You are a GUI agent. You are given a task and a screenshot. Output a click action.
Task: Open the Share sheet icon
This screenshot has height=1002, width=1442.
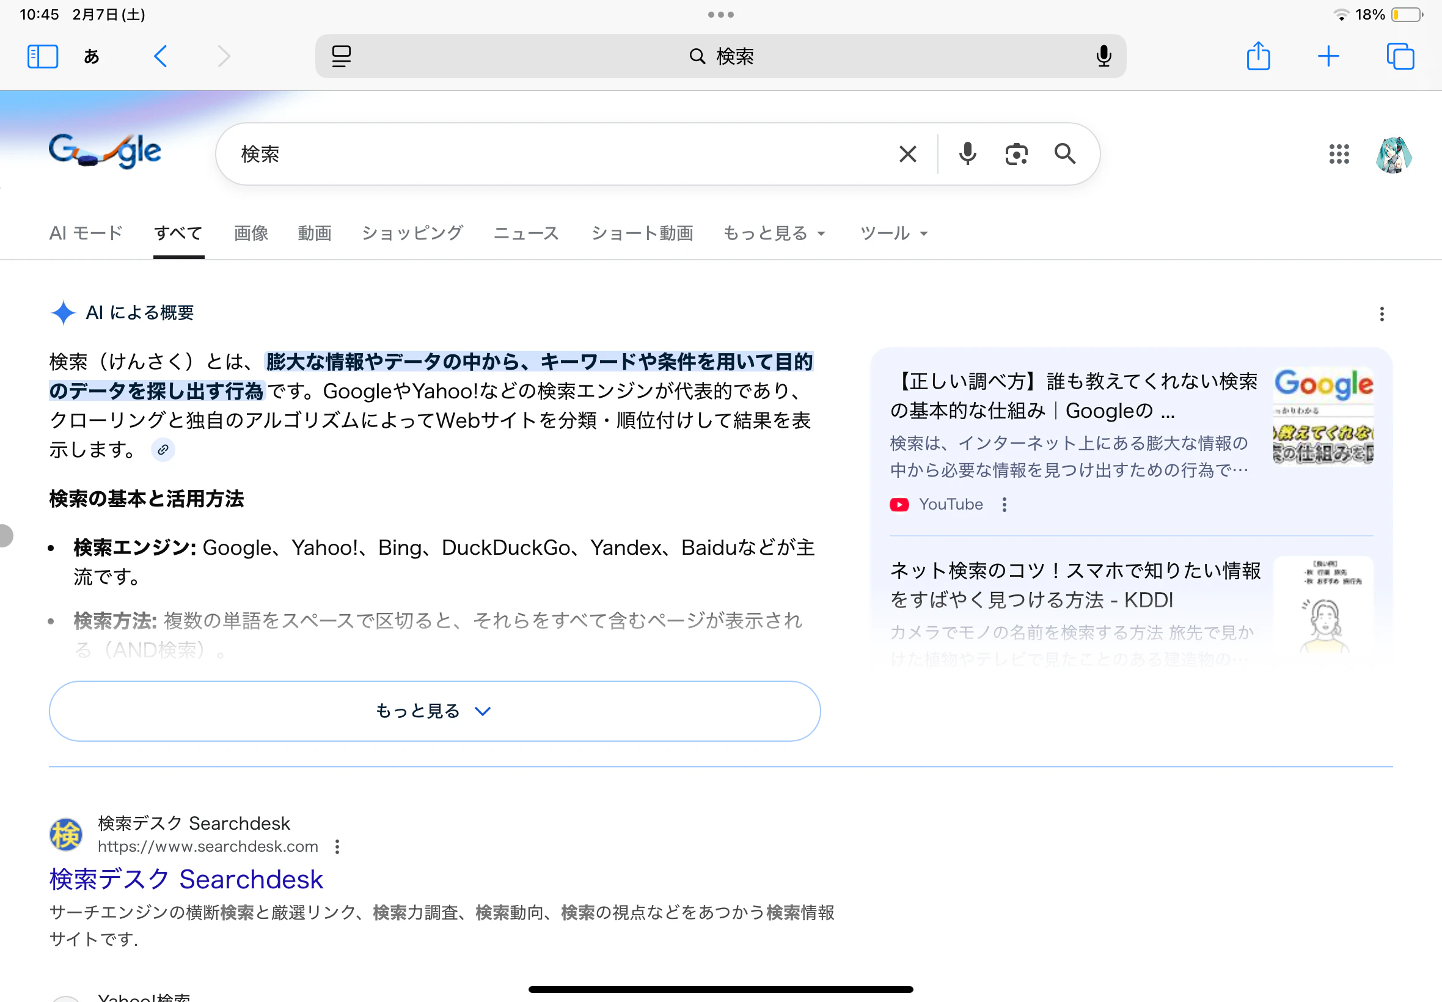[1258, 56]
